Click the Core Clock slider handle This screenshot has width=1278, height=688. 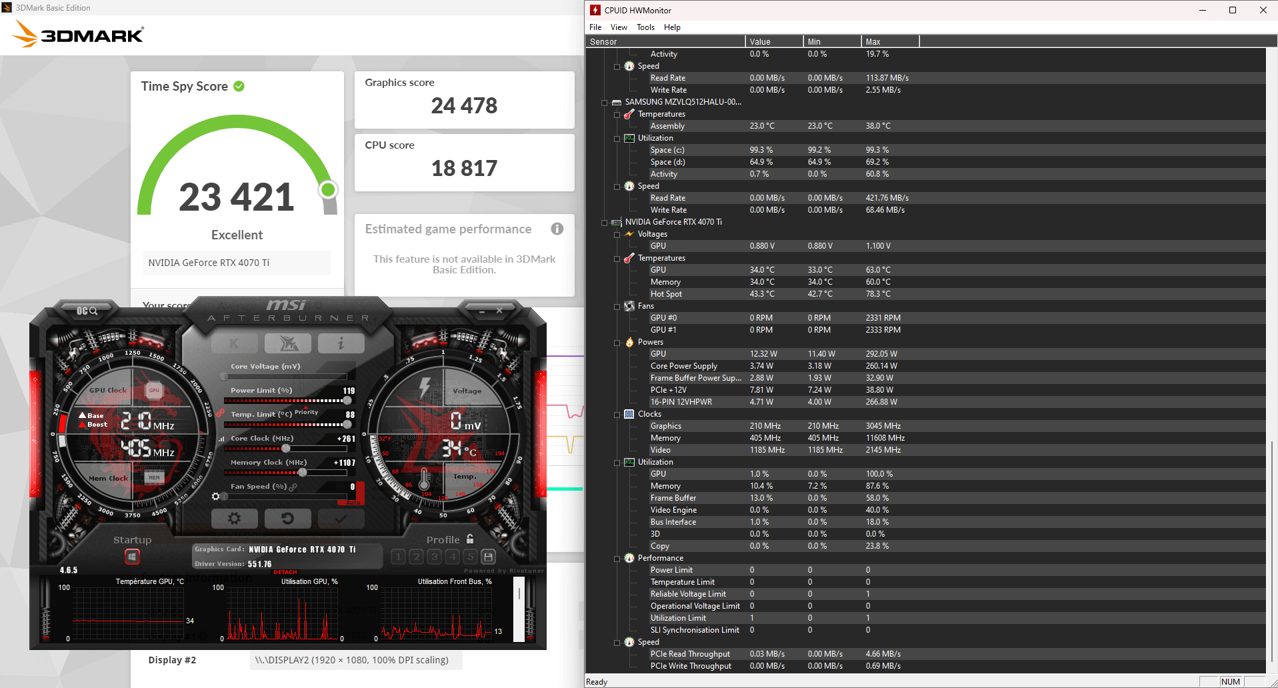(286, 449)
